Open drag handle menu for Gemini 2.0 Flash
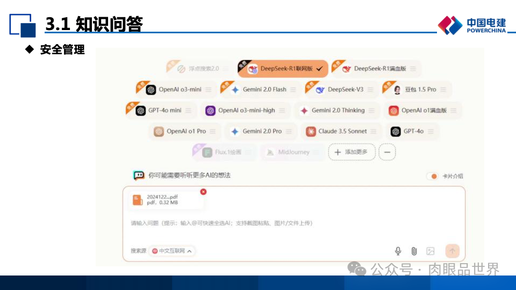 [x=293, y=90]
